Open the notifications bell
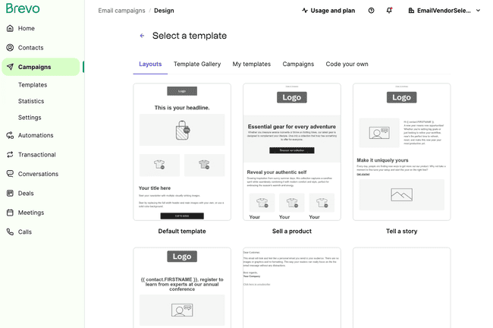The width and height of the screenshot is (493, 328). coord(389,11)
